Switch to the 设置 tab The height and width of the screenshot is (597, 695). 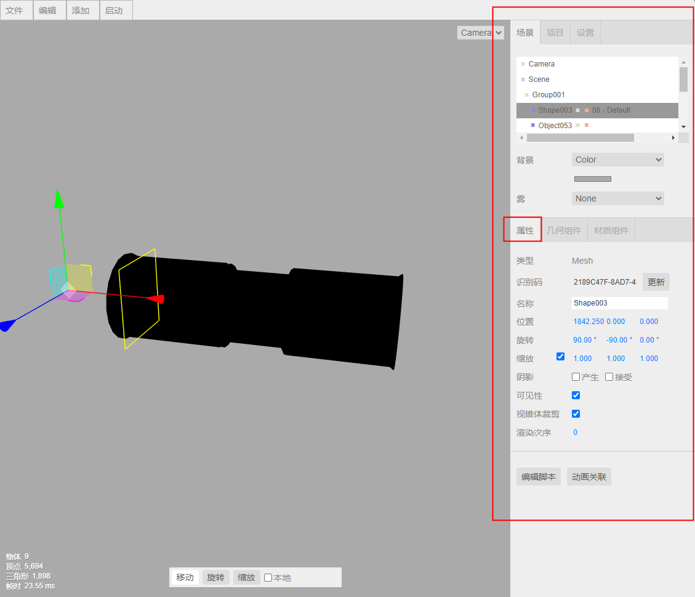click(x=585, y=33)
